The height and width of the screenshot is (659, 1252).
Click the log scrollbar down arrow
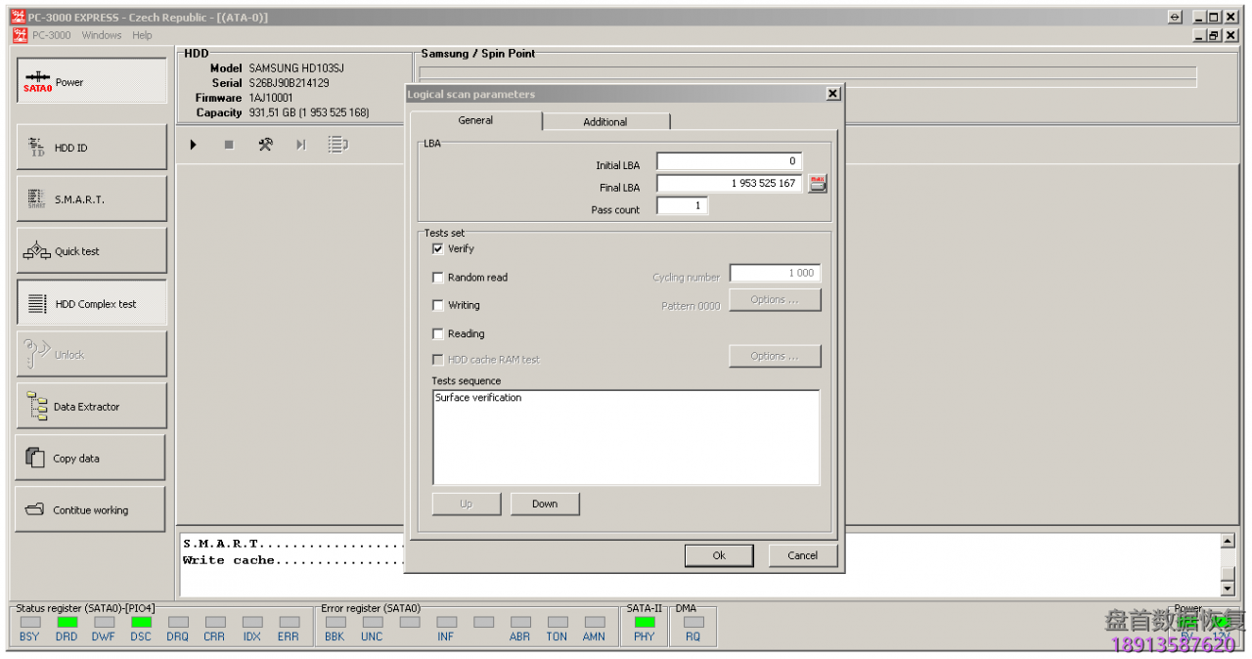pos(1229,589)
